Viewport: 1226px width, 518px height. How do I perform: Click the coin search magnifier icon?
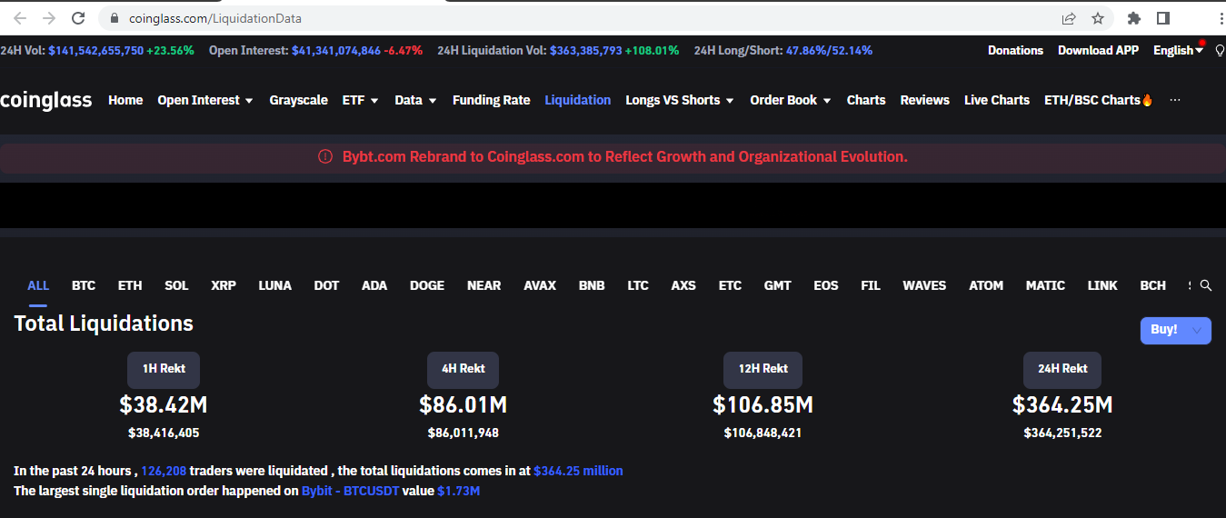point(1206,285)
